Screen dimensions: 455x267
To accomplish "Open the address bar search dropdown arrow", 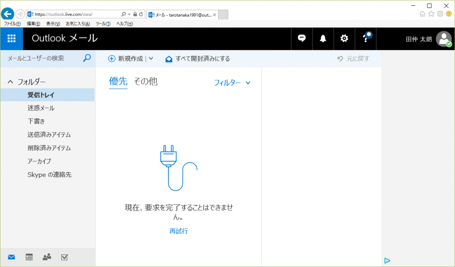I will [129, 14].
